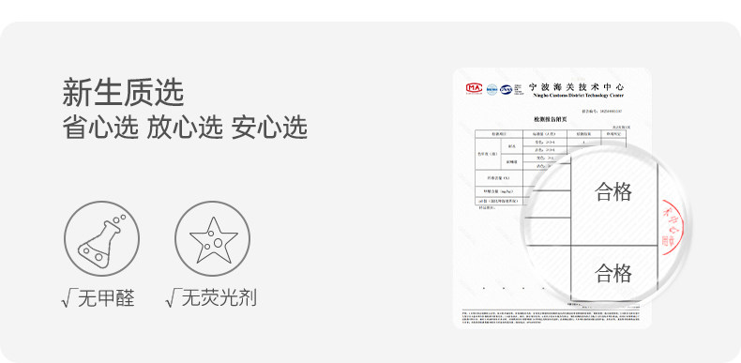
Task: Click the lower 合格 result in magnifier
Action: pos(613,273)
